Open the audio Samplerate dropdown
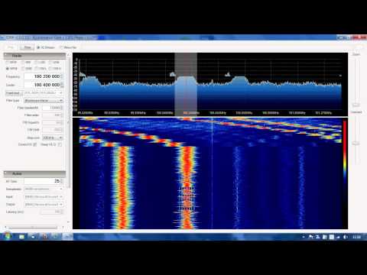 click(44, 189)
